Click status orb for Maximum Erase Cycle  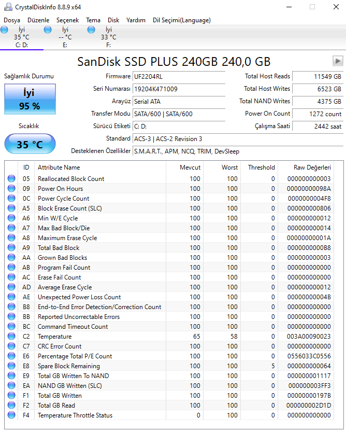[11, 238]
